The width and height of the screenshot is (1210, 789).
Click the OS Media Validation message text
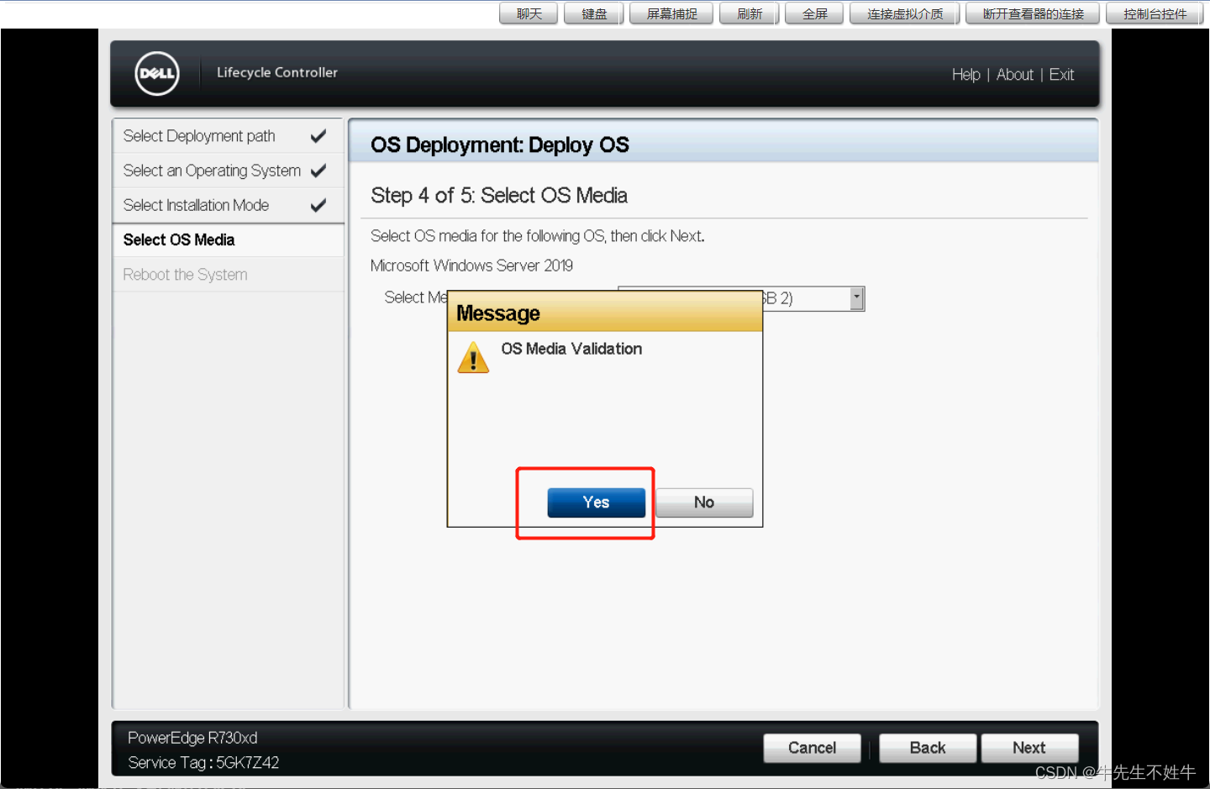coord(571,349)
